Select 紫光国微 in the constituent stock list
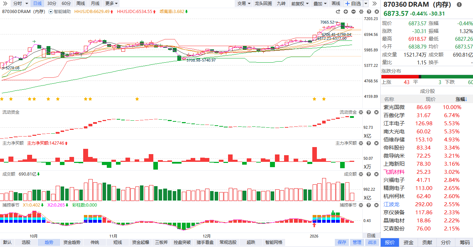Screen dimensions: 473x247 394,107
